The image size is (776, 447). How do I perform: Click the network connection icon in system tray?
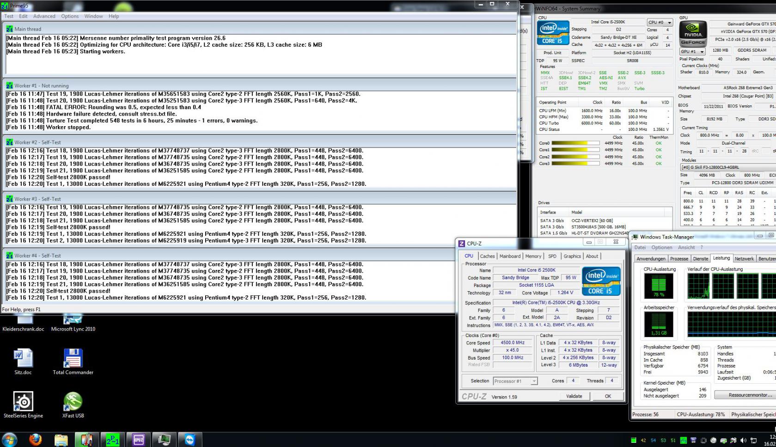pyautogui.click(x=754, y=441)
